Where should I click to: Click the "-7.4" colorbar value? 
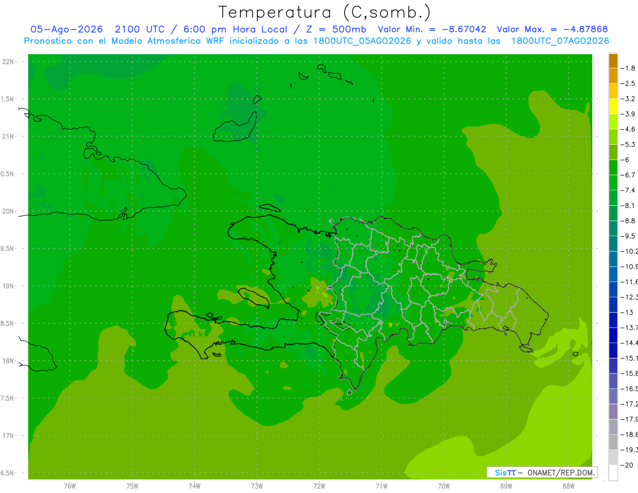pos(628,190)
